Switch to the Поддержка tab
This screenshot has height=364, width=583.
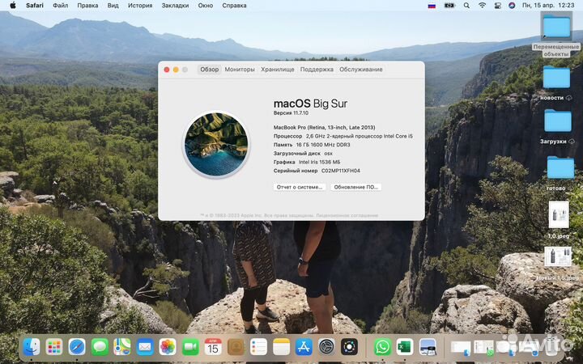pos(317,70)
